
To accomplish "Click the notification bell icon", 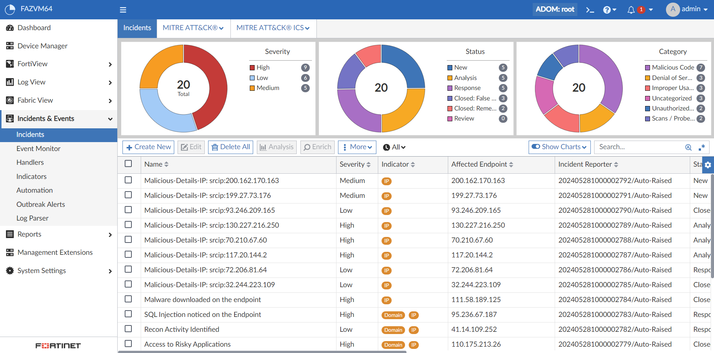I will coord(631,10).
